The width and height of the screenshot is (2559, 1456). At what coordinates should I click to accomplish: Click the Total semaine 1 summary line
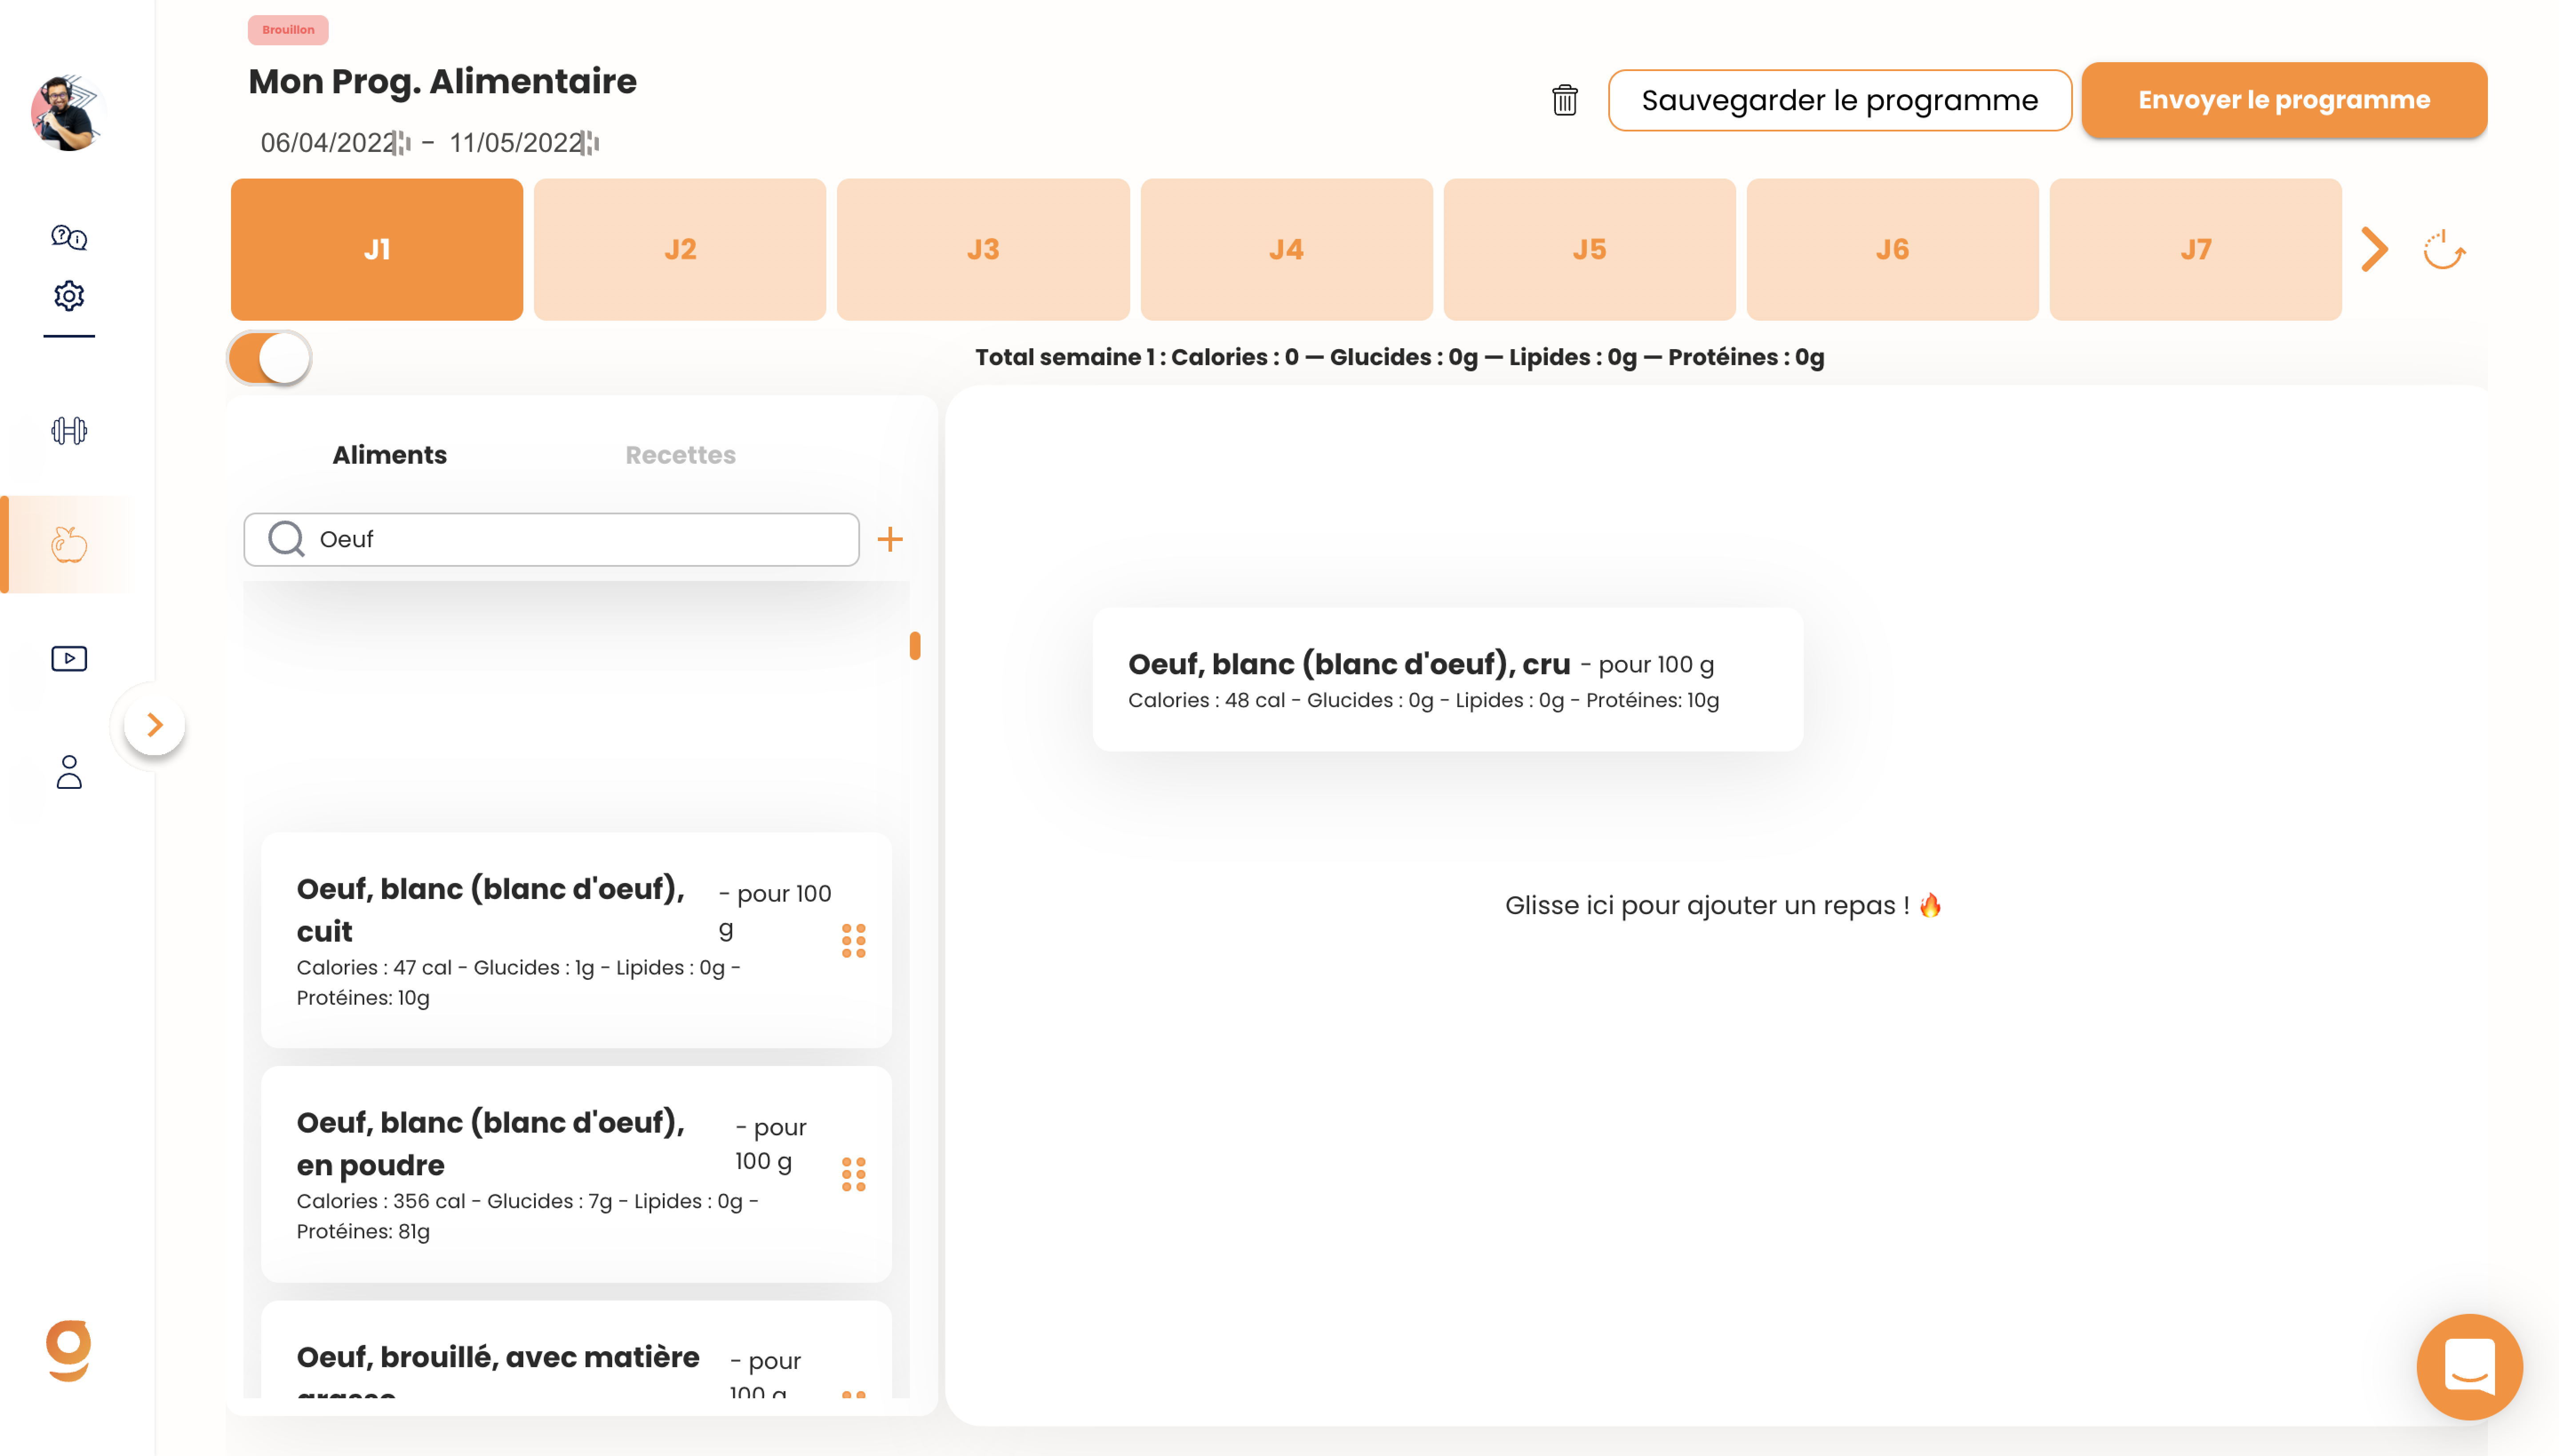point(1399,357)
